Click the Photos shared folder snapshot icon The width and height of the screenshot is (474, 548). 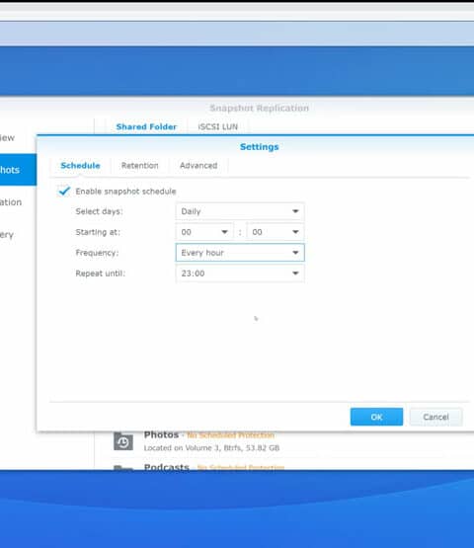(x=123, y=442)
